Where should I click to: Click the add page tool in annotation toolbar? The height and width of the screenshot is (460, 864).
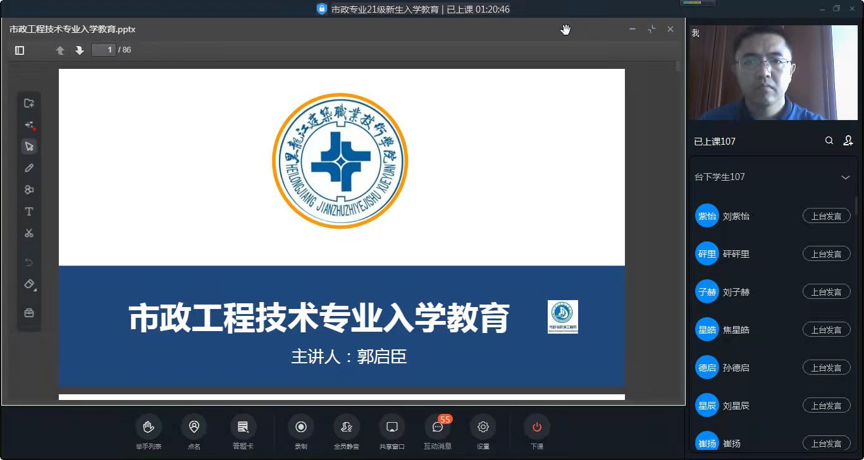(x=29, y=103)
